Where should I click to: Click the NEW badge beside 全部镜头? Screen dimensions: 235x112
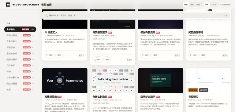[26, 30]
